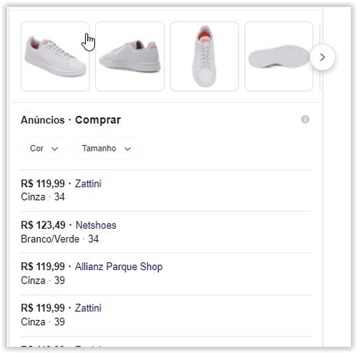Click the next-images arrow in the carousel
The image size is (357, 353).
[323, 57]
